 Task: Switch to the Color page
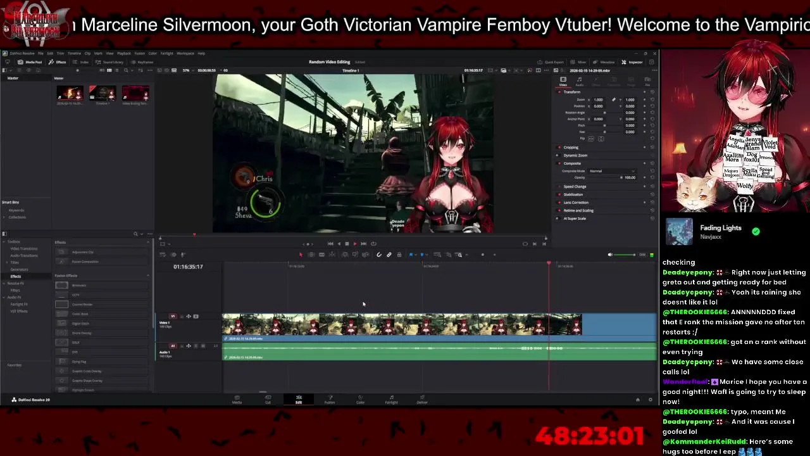click(x=360, y=400)
